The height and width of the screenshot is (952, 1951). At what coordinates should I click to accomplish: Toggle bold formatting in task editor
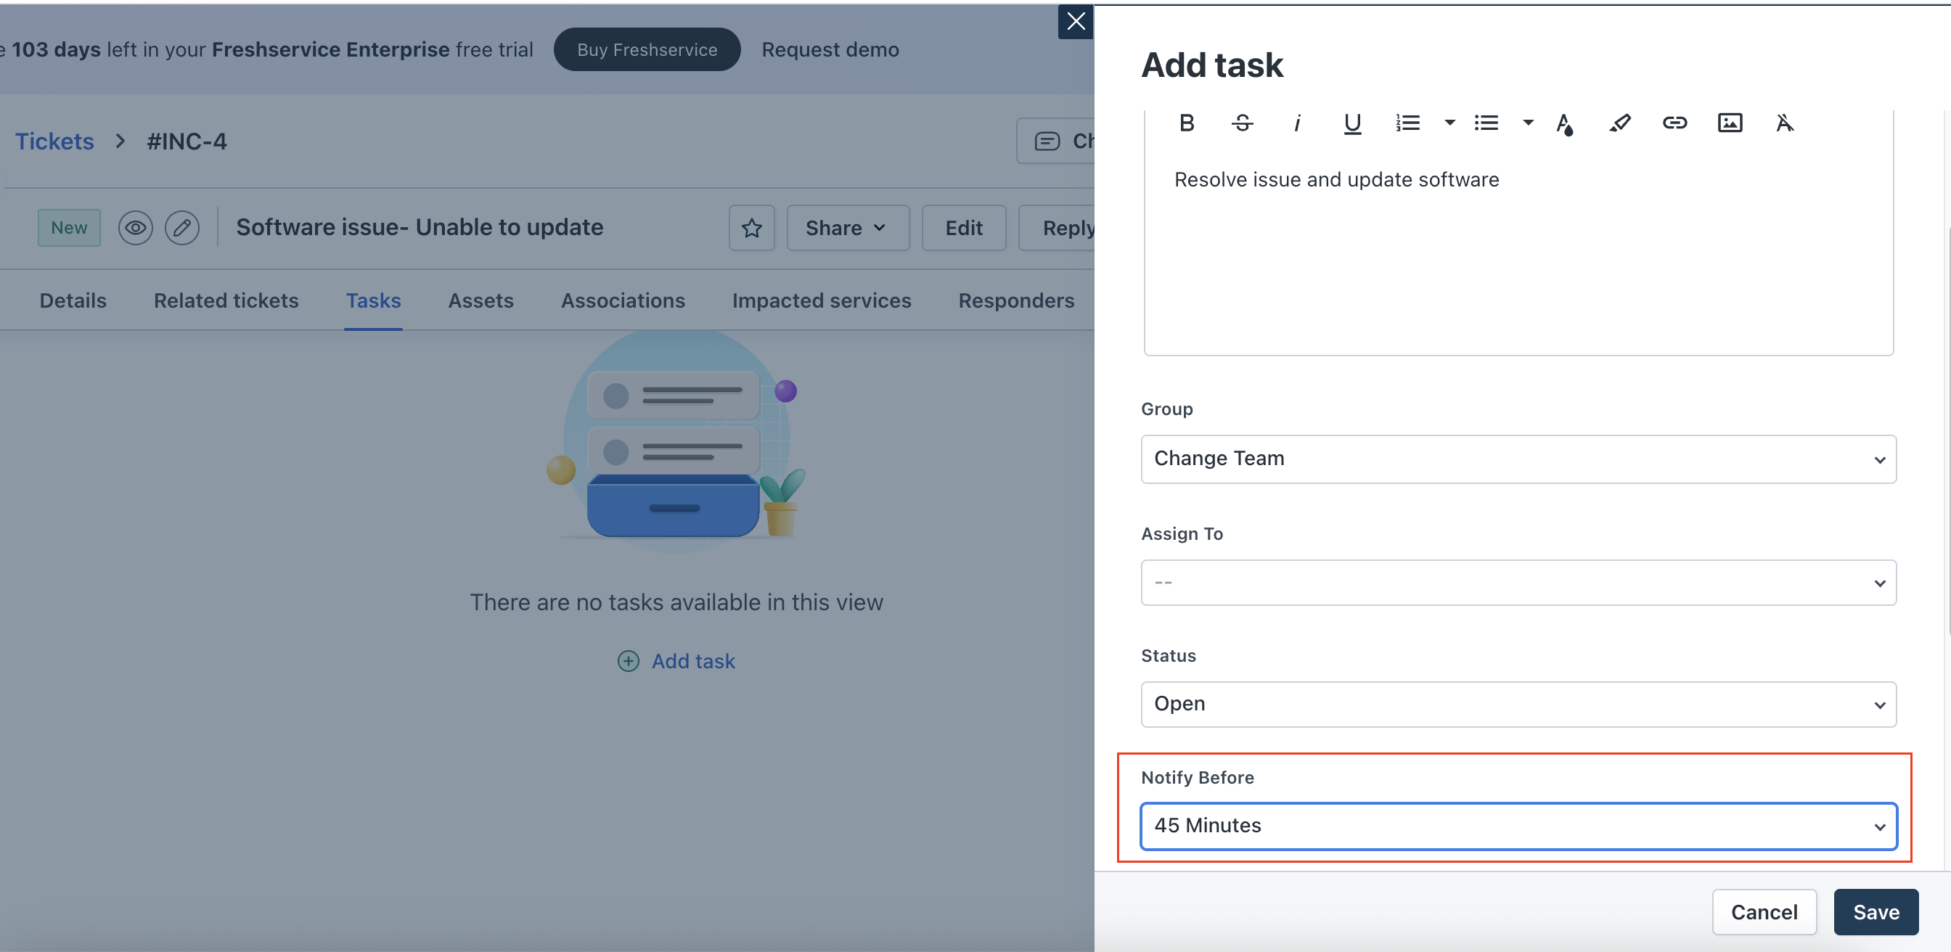tap(1186, 123)
